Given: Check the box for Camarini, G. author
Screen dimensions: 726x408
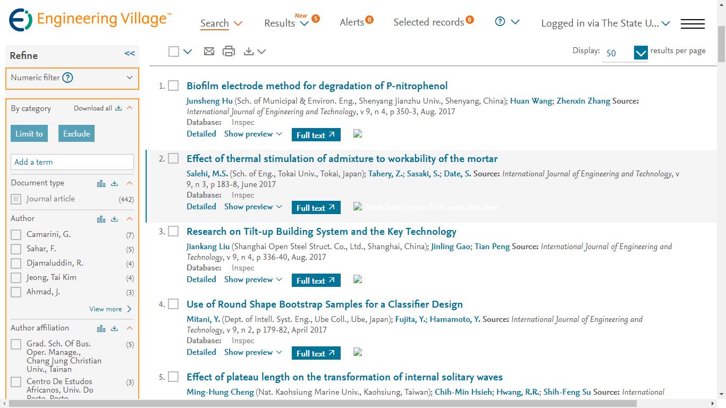Looking at the screenshot, I should point(16,235).
